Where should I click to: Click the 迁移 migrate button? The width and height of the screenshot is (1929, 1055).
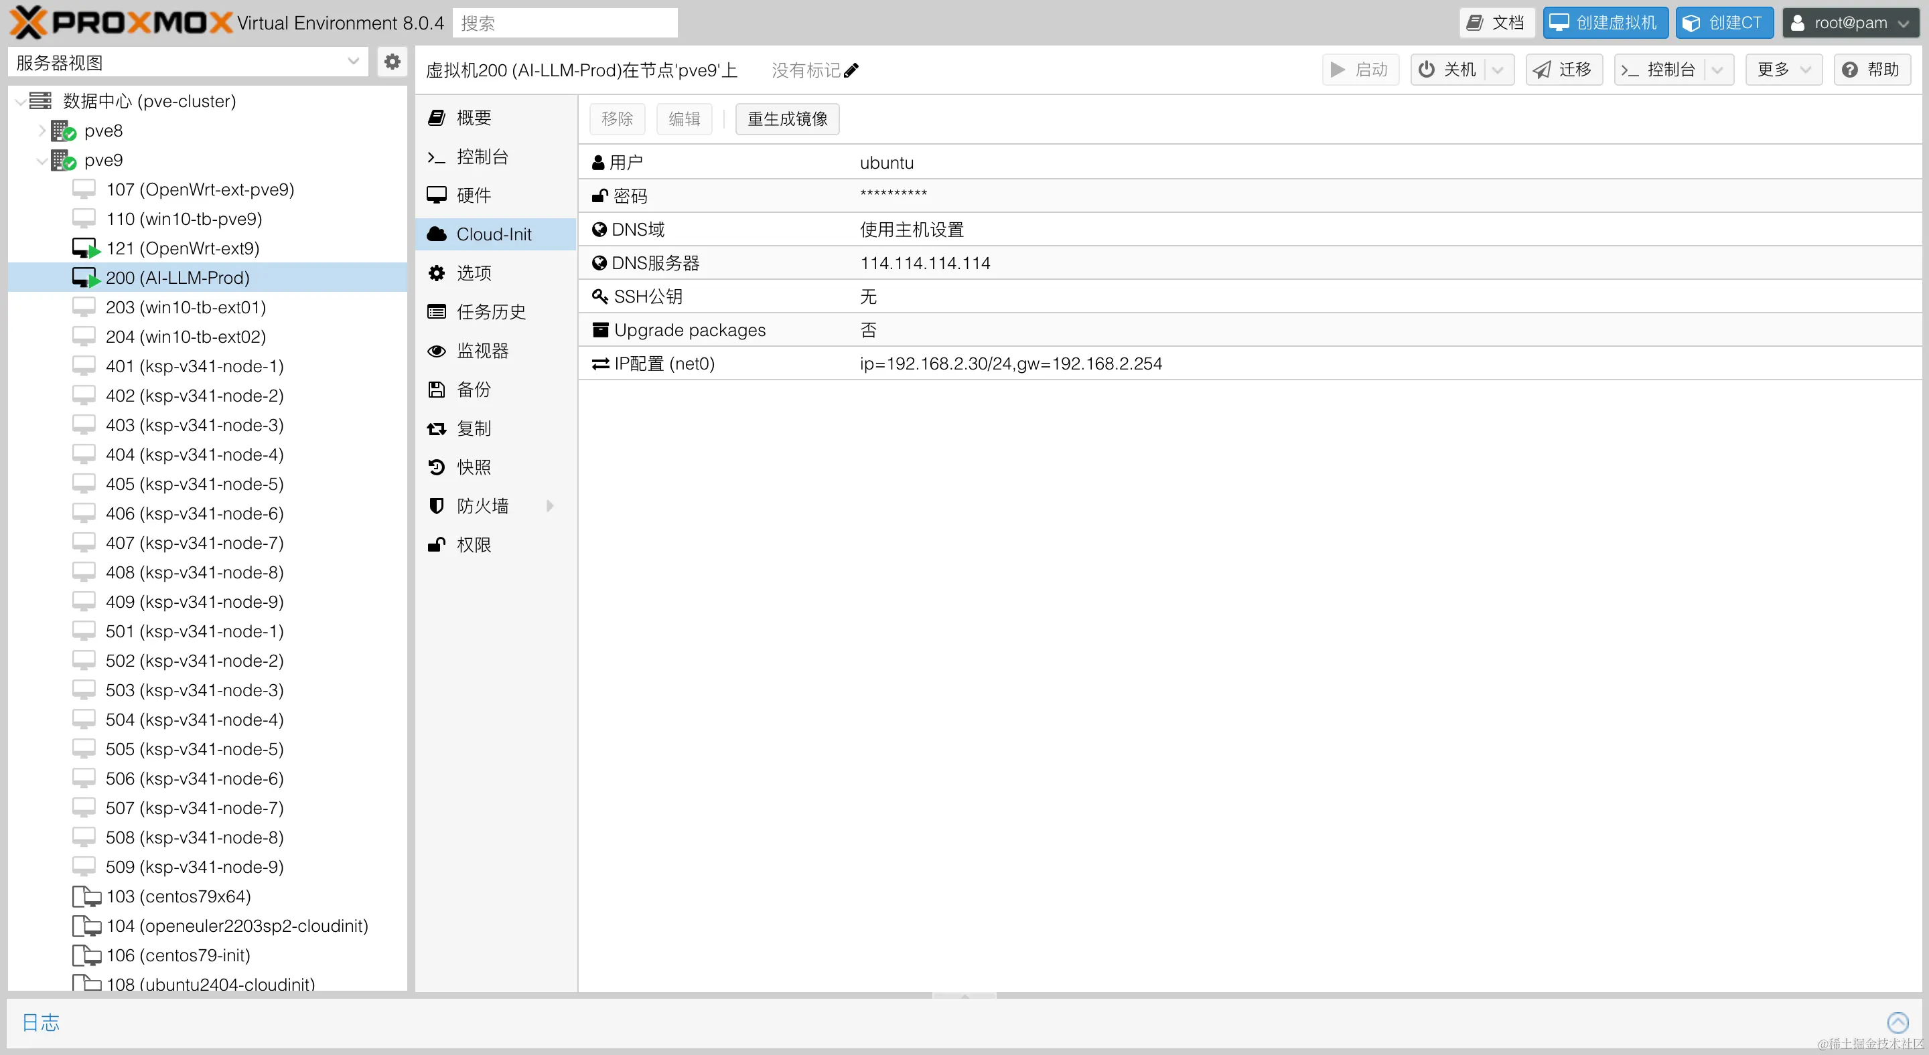(1563, 69)
